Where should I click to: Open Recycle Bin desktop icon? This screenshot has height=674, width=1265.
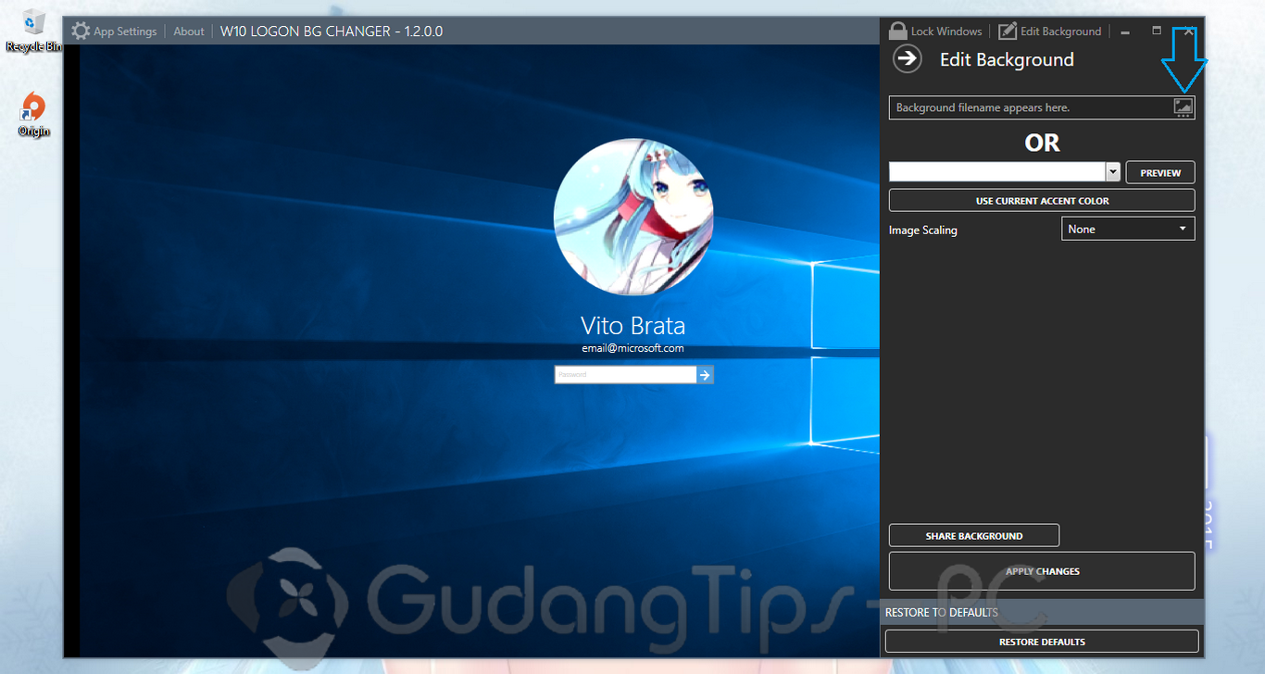(x=33, y=31)
